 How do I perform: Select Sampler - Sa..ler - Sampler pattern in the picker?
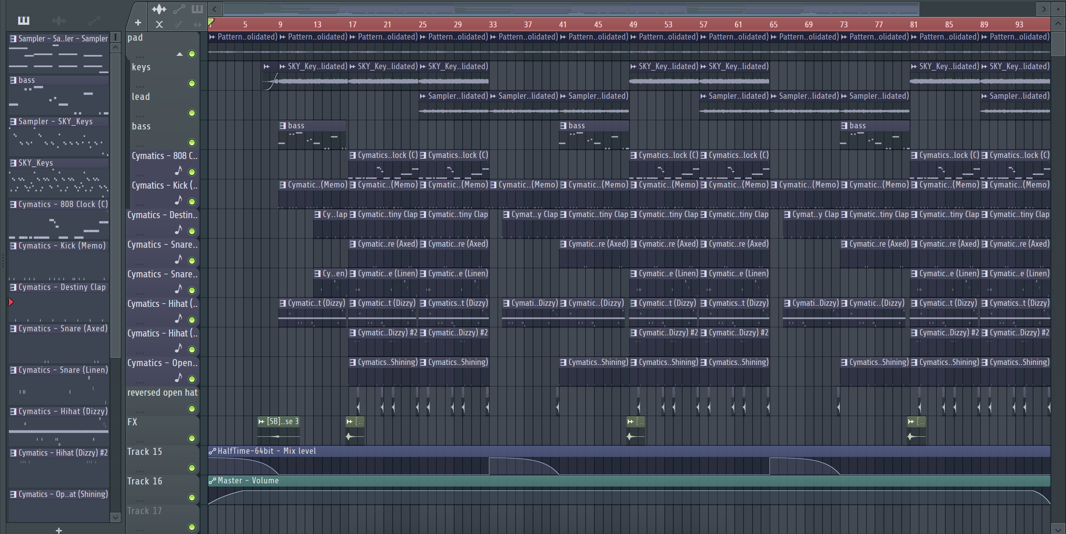click(x=59, y=38)
